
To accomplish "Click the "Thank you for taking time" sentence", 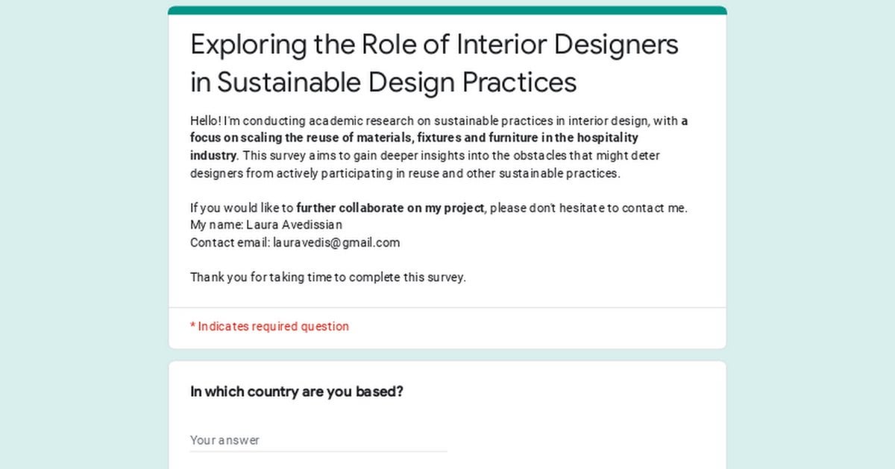I will [328, 277].
